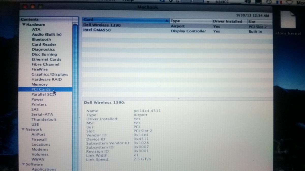
Task: Select WWAN under Network
Action: pos(38,159)
